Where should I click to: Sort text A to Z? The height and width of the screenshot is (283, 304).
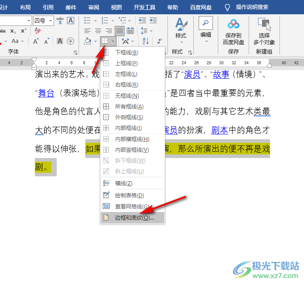[146, 41]
